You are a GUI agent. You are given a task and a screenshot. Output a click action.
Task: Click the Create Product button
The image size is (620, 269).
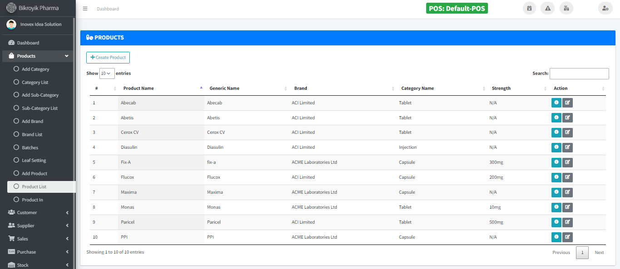click(108, 58)
